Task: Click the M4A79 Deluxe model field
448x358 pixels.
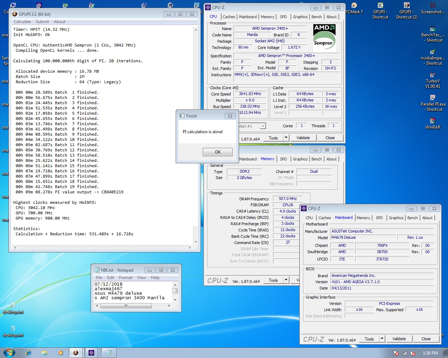Action: [x=363, y=237]
